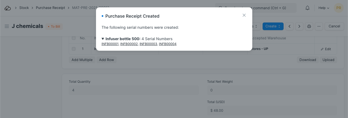Click the cloud home logo icon
The height and width of the screenshot is (118, 348).
8,8
